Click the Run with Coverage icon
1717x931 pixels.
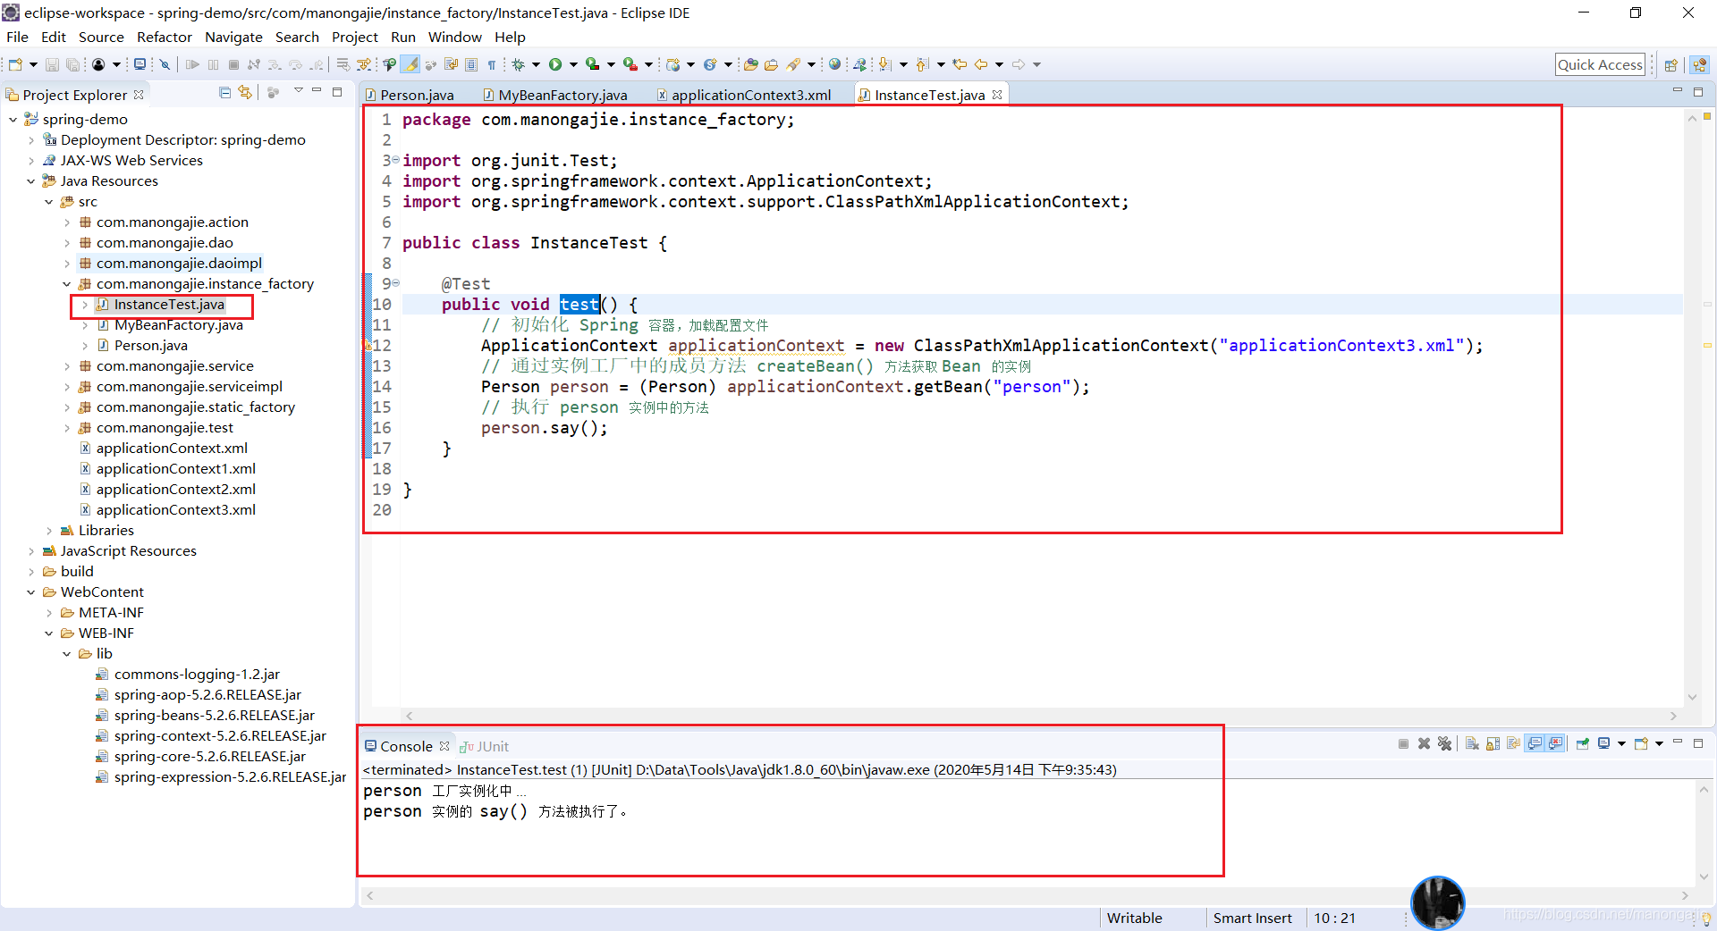click(592, 64)
